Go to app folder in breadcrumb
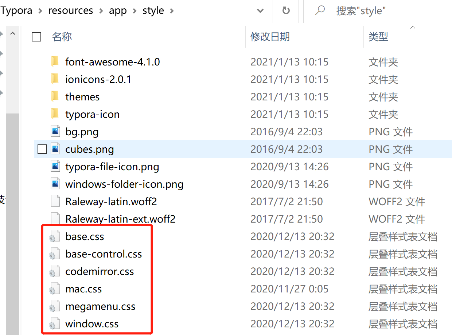The height and width of the screenshot is (335, 452). pos(118,11)
